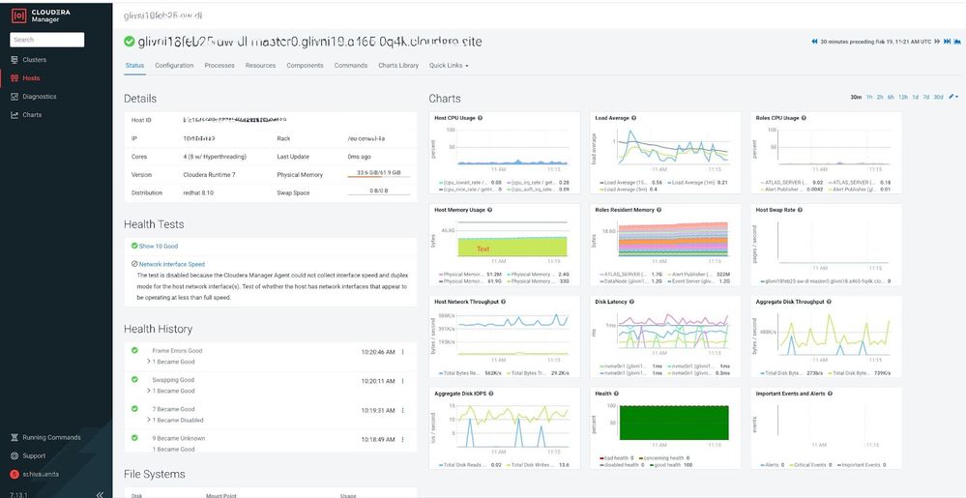The image size is (966, 498).
Task: Open Network Interface Speed link
Action: pos(172,264)
